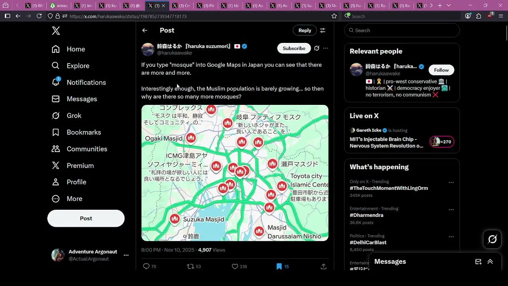This screenshot has height=286, width=508.
Task: Toggle browser sidebar icon
Action: [7, 16]
